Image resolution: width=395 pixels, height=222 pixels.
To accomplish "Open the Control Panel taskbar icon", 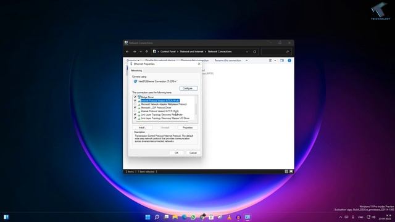I will (x=247, y=217).
